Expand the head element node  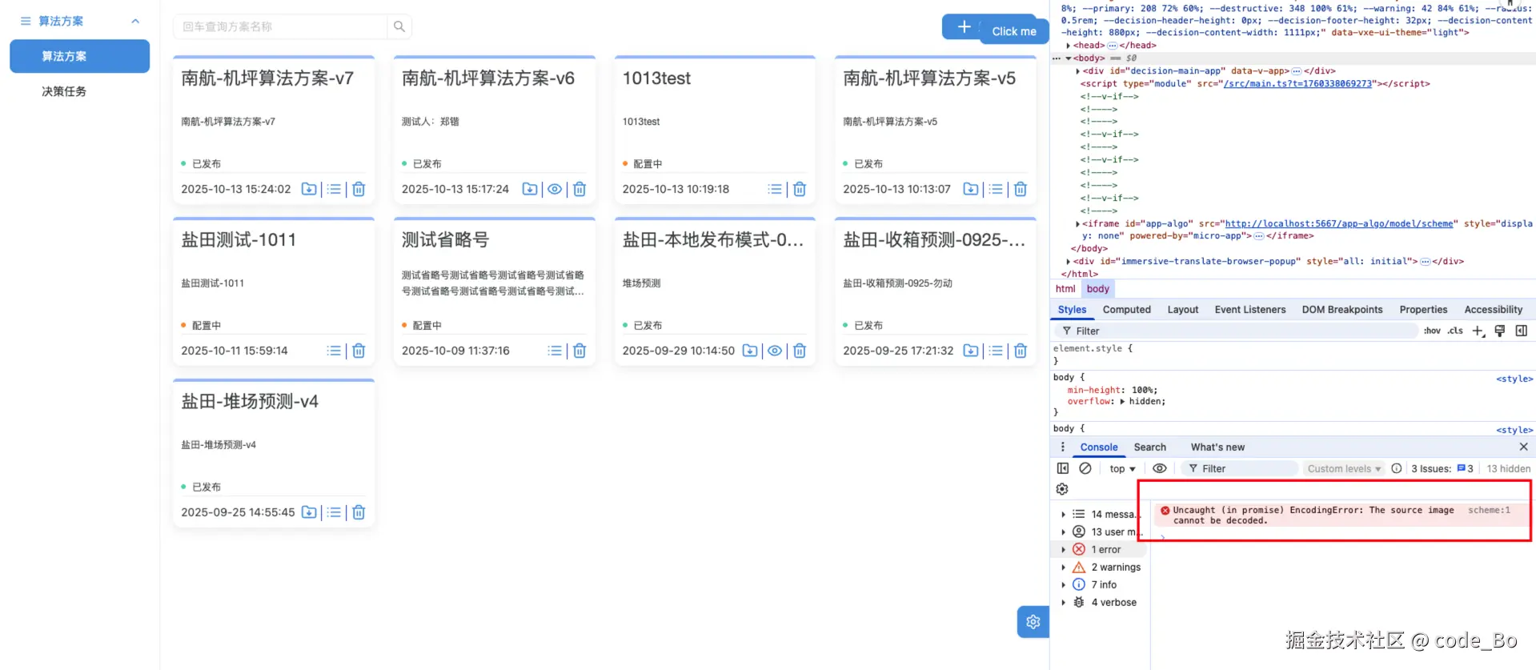pyautogui.click(x=1069, y=46)
